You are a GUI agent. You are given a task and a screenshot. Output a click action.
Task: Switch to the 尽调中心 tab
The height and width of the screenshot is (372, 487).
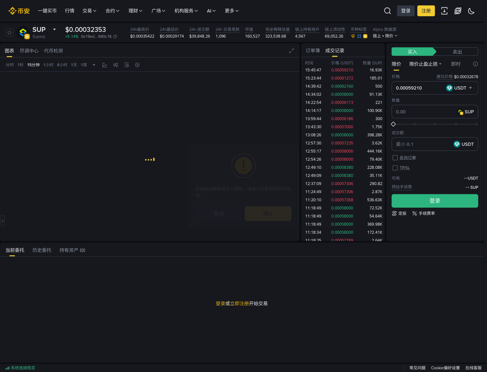[x=29, y=51]
